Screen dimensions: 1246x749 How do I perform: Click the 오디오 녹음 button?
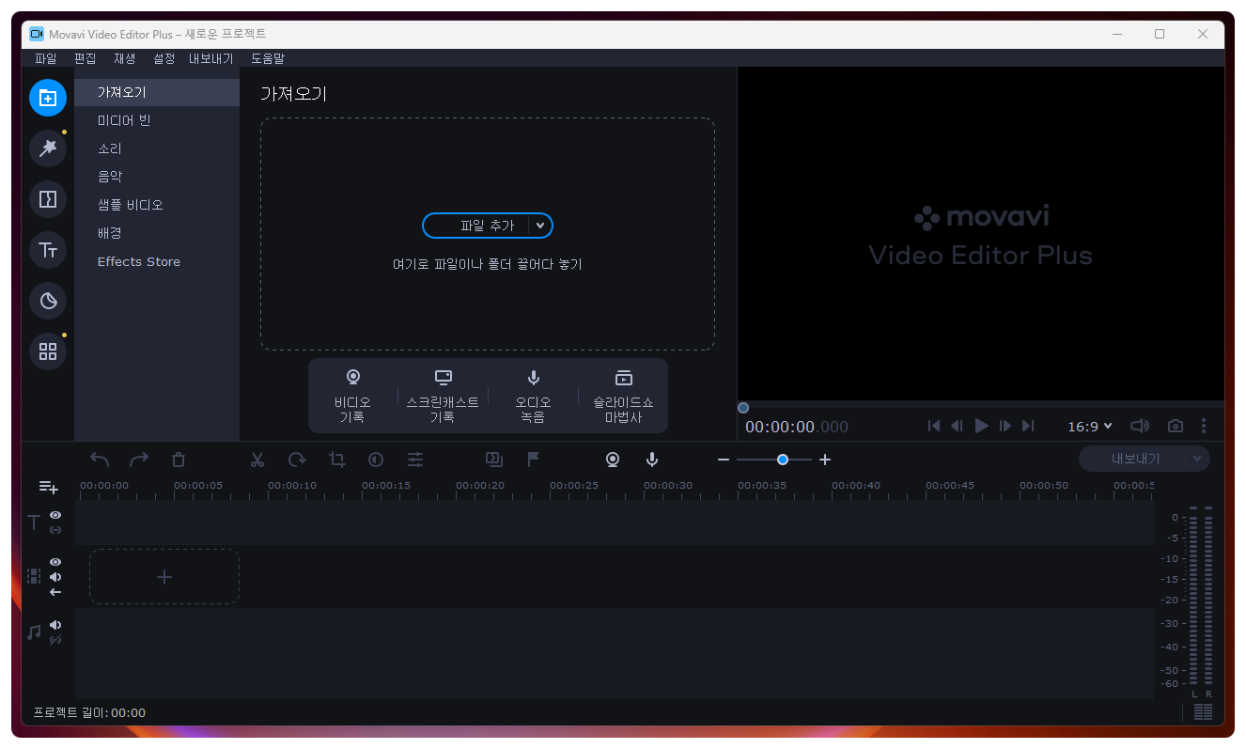tap(533, 396)
